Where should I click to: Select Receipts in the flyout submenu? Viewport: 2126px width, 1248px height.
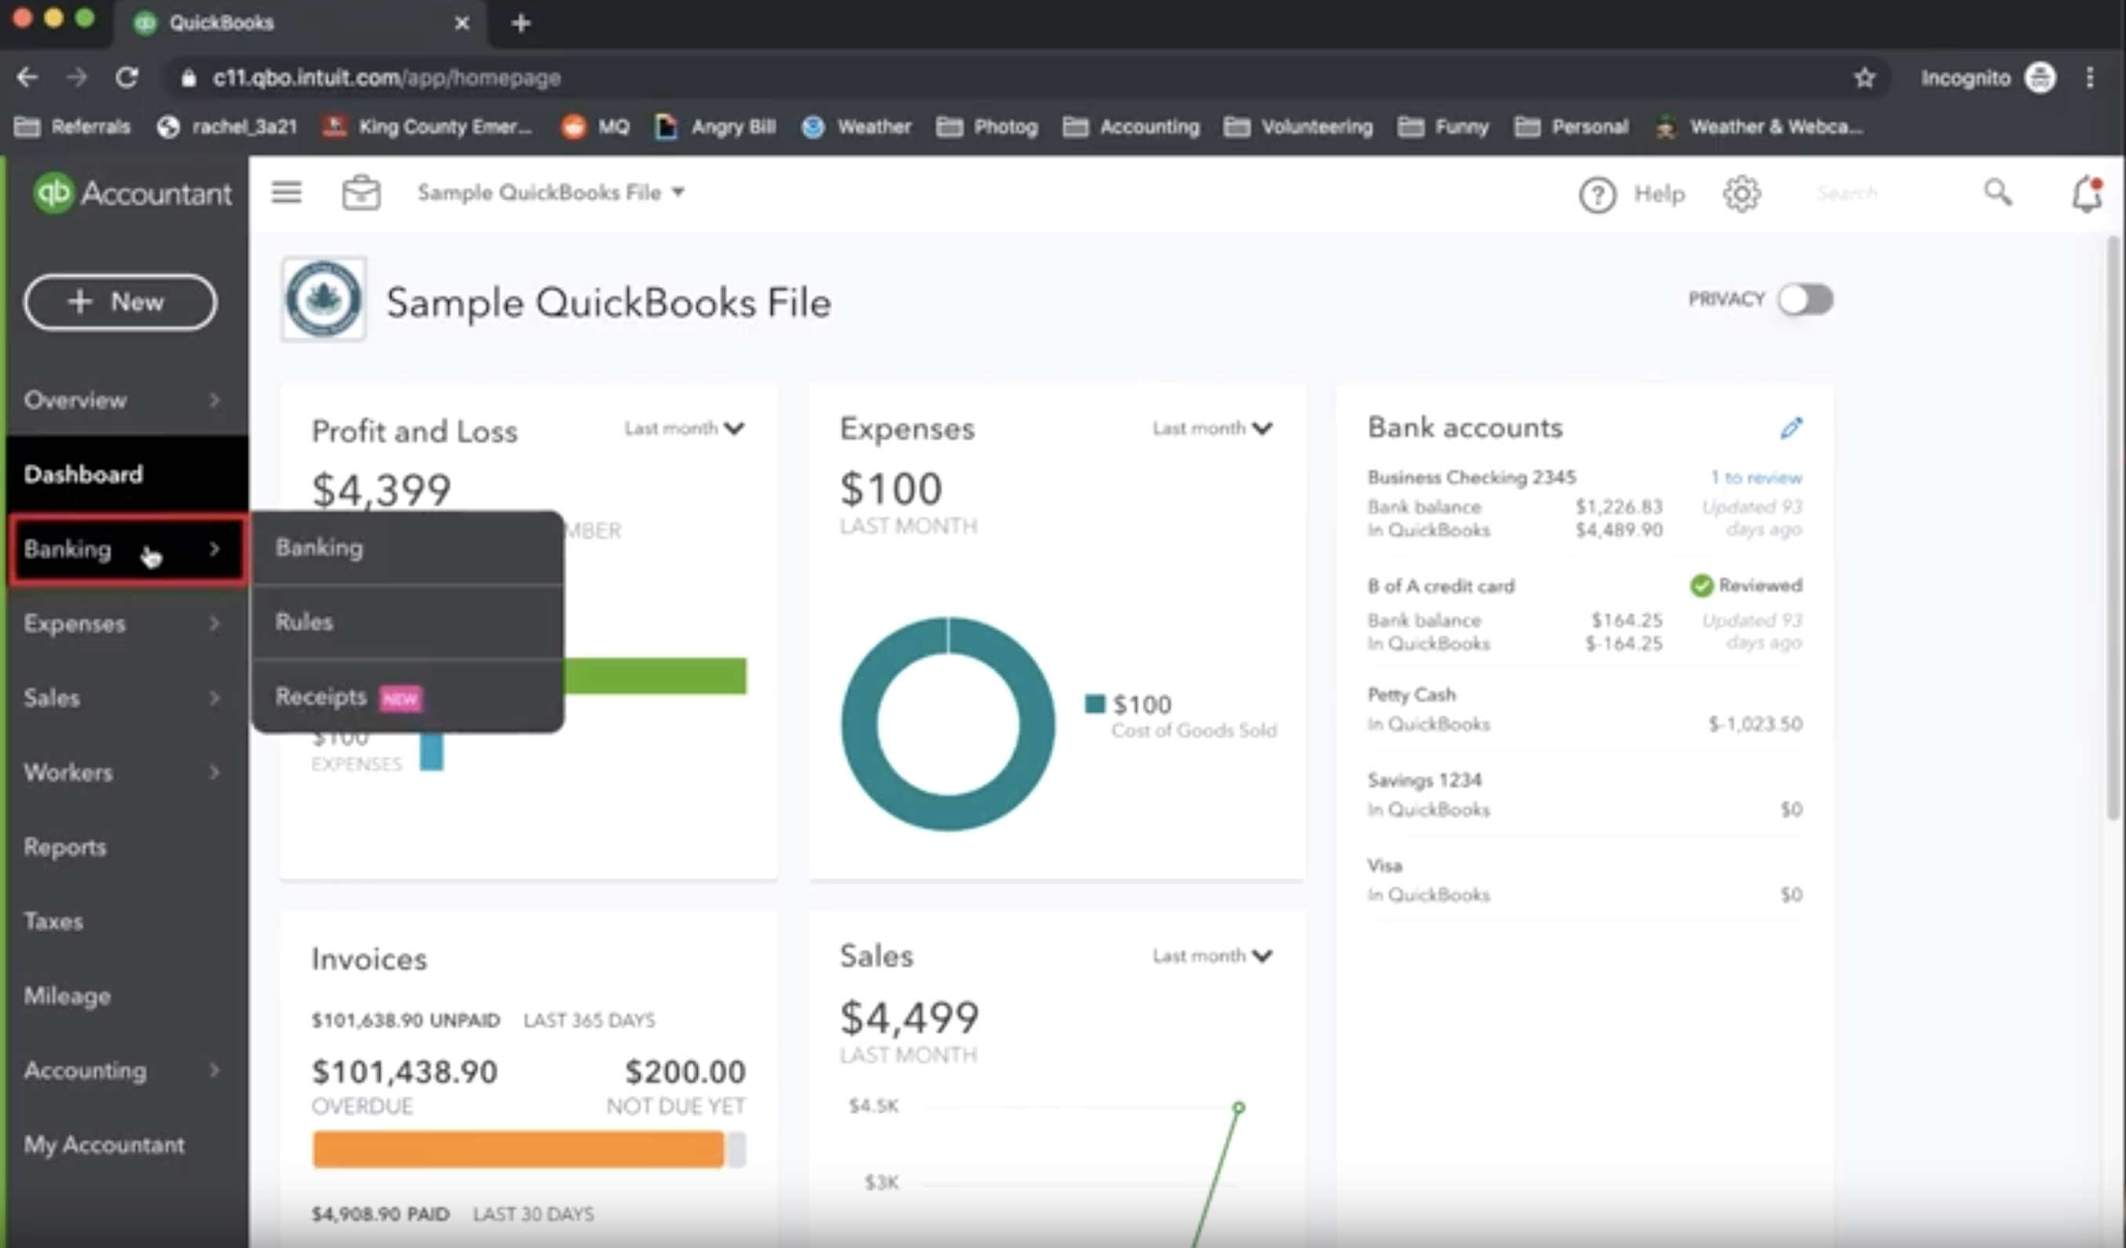coord(408,697)
